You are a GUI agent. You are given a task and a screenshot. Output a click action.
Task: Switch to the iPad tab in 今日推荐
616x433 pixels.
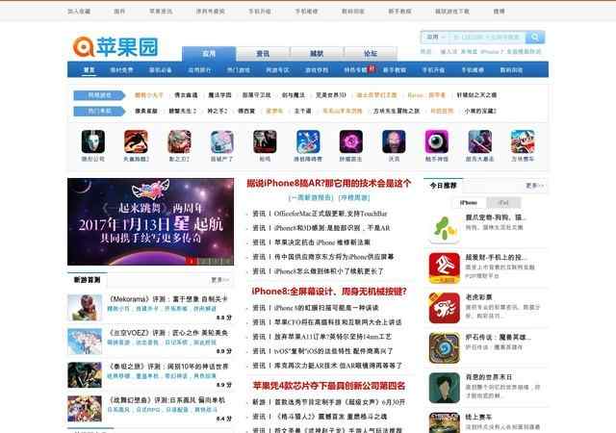pos(502,203)
